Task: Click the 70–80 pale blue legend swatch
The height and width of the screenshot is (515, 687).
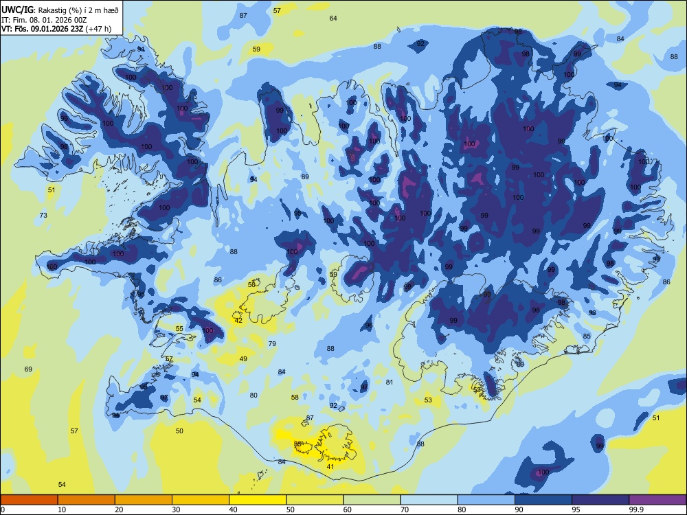Action: [x=429, y=500]
